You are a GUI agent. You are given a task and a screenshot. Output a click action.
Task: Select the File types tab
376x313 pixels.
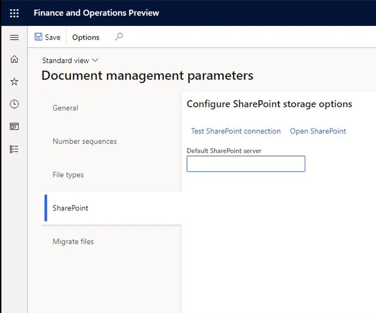coord(68,175)
